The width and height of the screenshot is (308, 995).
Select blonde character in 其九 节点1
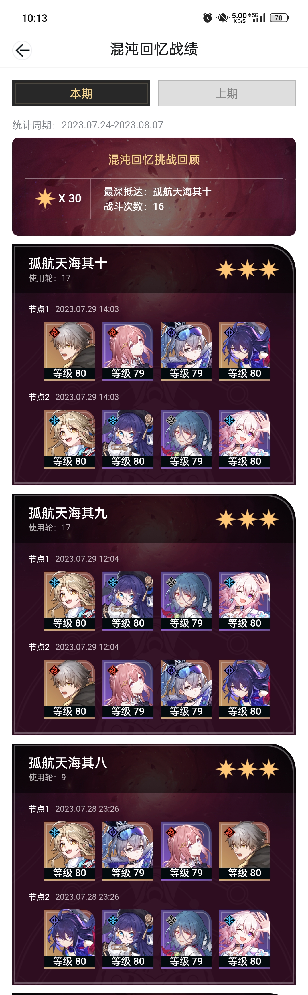pyautogui.click(x=70, y=601)
